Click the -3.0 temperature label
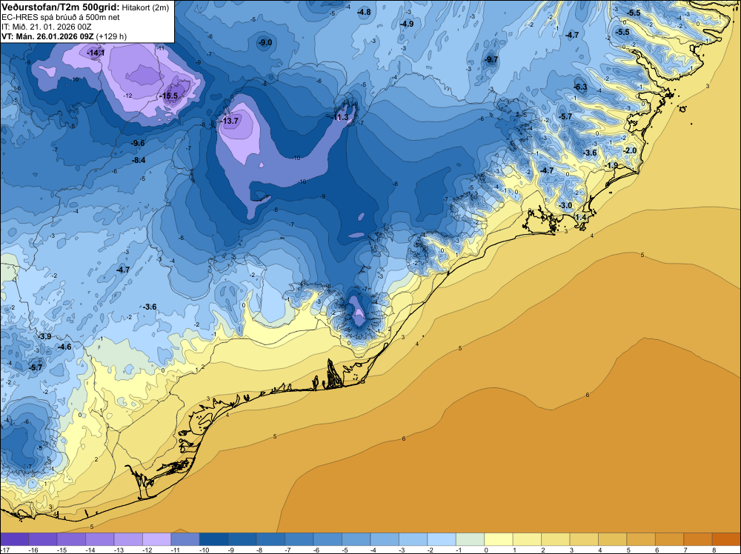Image resolution: width=741 pixels, height=554 pixels. [x=565, y=205]
